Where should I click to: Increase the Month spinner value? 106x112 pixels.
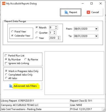[56, 27]
